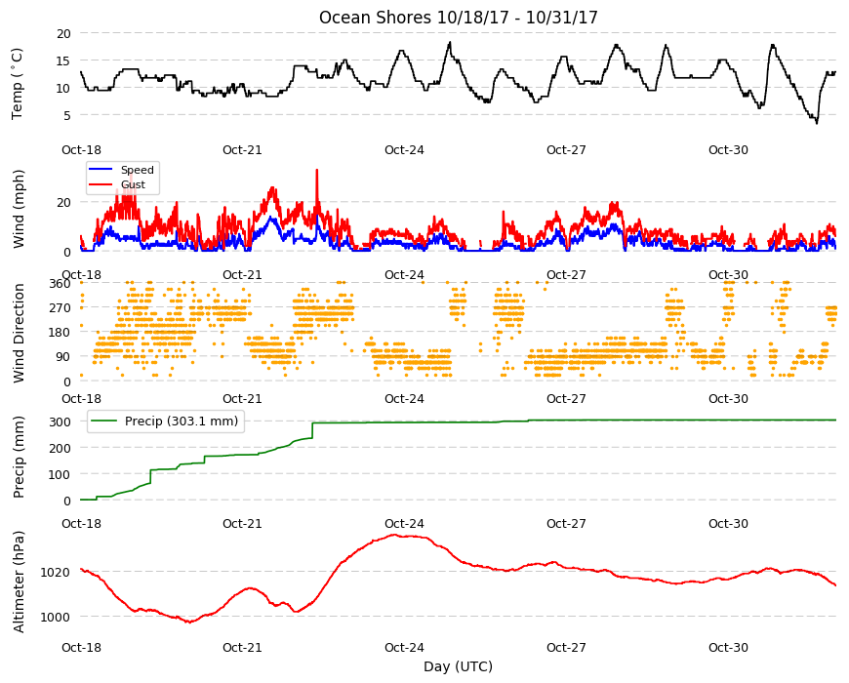Click Oct-30 tick under altimeter chart
849x683 pixels.
point(728,647)
